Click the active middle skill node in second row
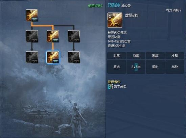The image size is (186, 138). coord(53,36)
